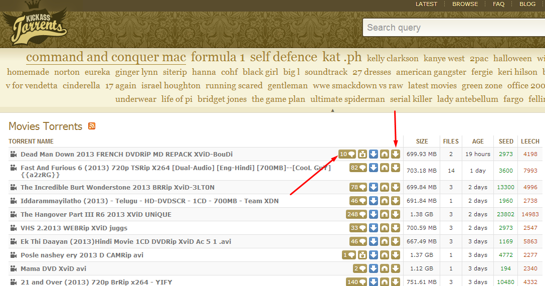The height and width of the screenshot is (286, 545).
Task: Click the 'ultimate spiderman' tag
Action: (x=347, y=99)
